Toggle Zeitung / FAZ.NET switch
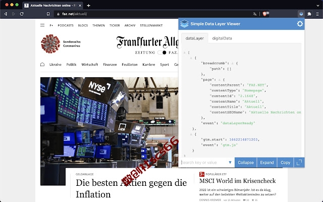This screenshot has width=323, height=202. tap(161, 53)
